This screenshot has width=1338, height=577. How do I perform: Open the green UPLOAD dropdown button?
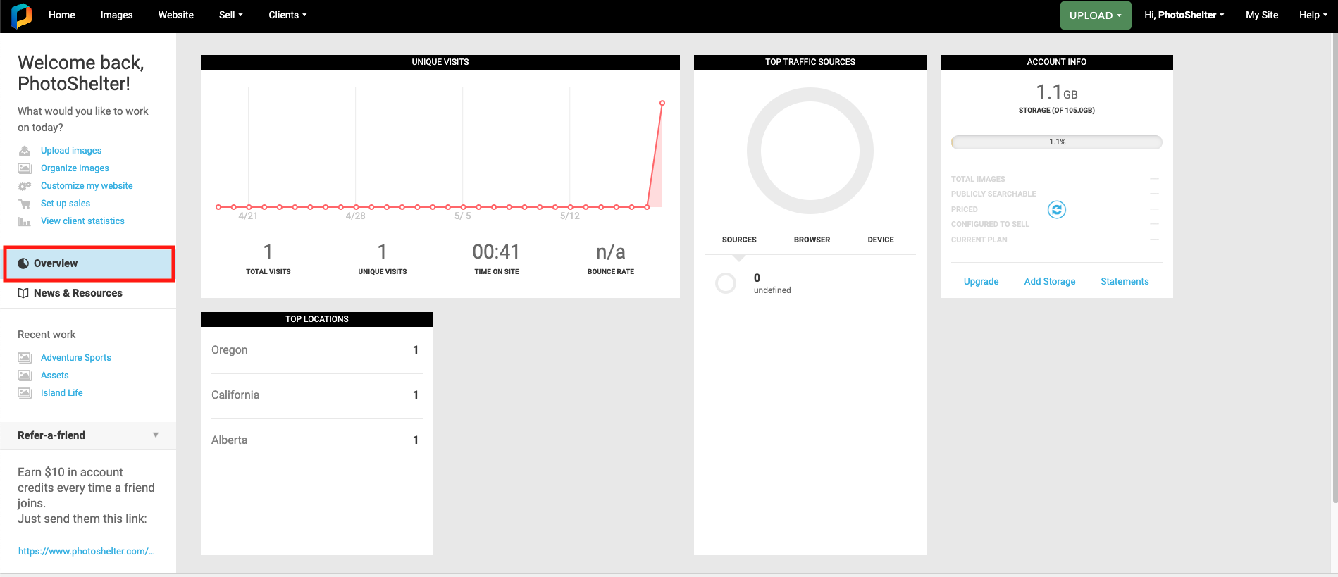[1096, 15]
